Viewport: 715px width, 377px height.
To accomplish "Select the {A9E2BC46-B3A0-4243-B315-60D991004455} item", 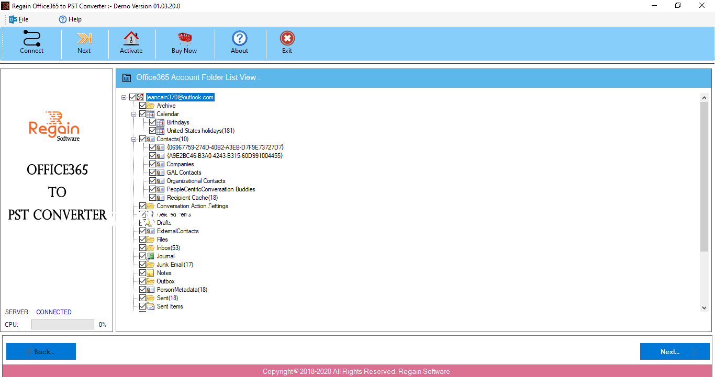I will [x=225, y=156].
